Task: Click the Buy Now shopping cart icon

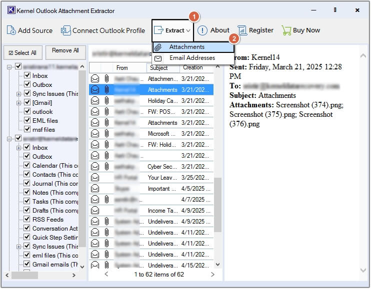Action: pyautogui.click(x=286, y=30)
